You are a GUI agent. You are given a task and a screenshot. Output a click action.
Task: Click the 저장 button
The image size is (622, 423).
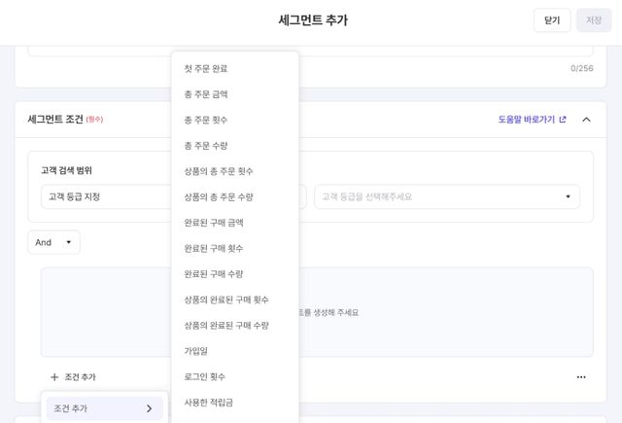click(594, 20)
